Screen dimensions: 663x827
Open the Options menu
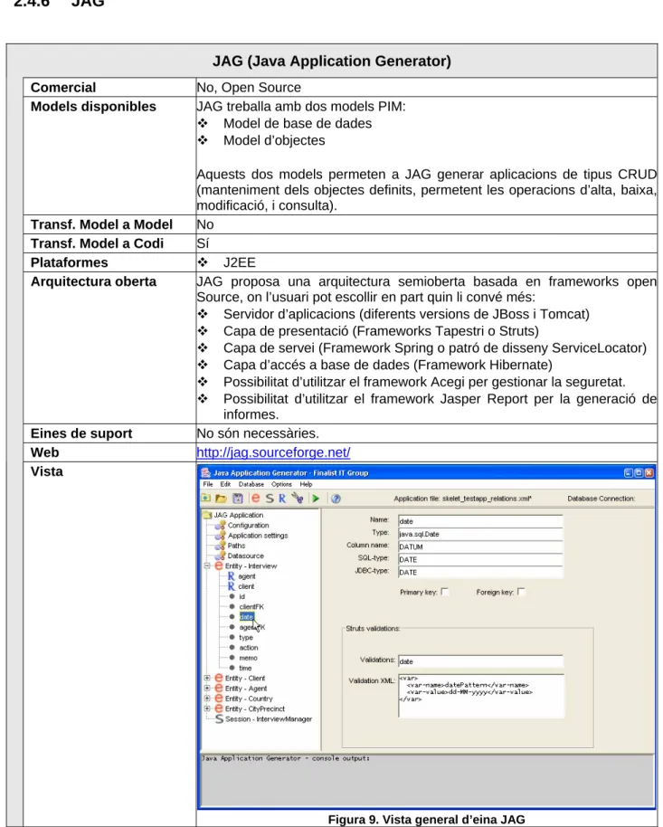point(281,484)
